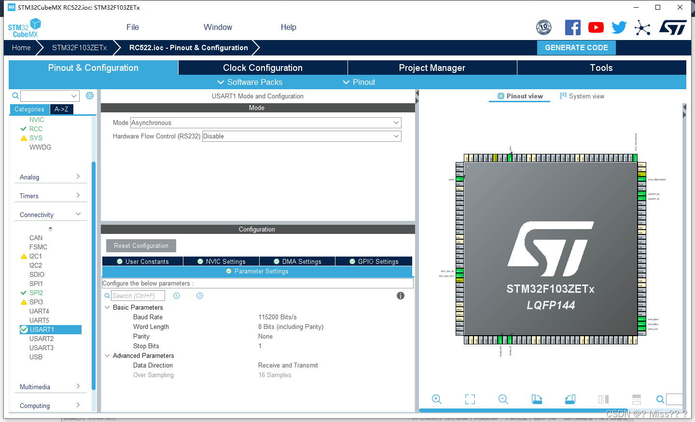Screen dimensions: 695x422
Task: Switch to the Clock Configuration tab
Action: (x=263, y=68)
